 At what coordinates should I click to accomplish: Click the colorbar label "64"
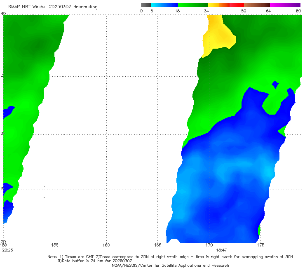pyautogui.click(x=268, y=11)
